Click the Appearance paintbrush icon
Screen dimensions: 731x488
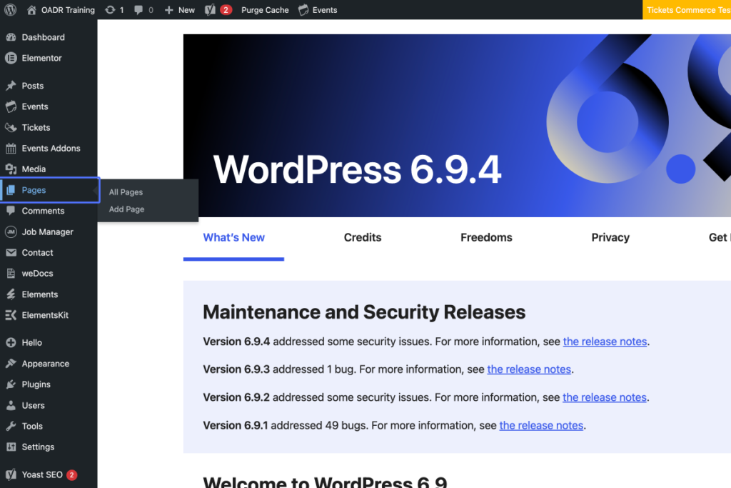click(x=11, y=364)
